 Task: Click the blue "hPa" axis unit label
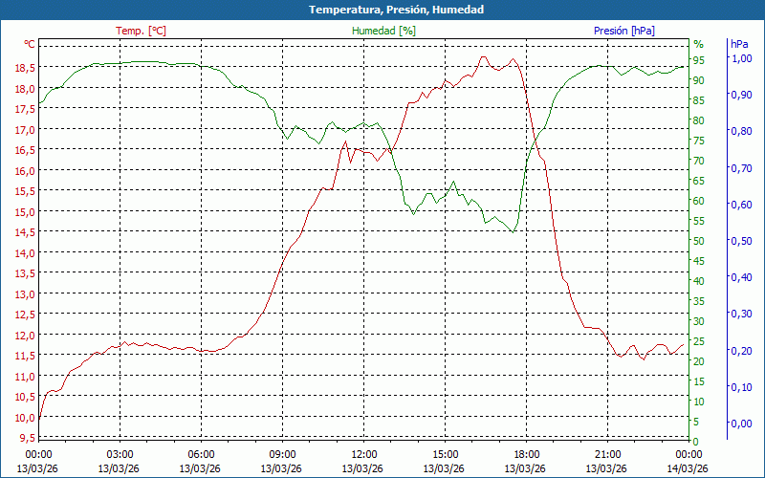[739, 44]
